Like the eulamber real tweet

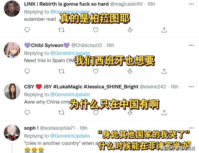pos(96,30)
